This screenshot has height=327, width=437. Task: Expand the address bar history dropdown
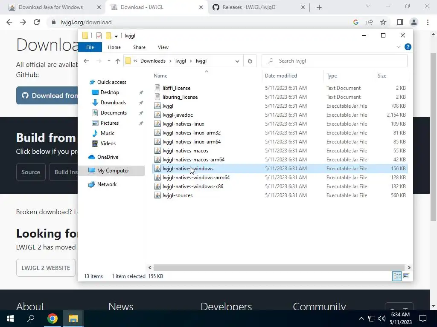pos(237,61)
